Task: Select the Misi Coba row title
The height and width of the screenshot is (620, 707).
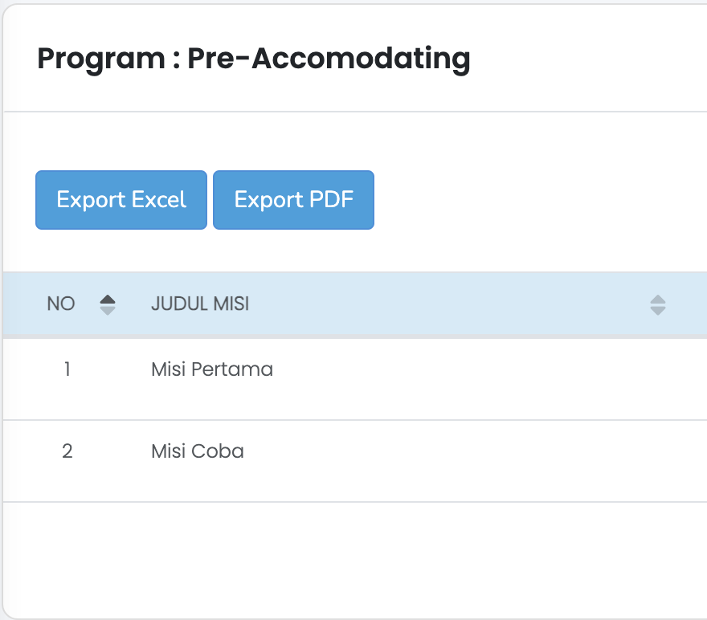Action: (198, 451)
